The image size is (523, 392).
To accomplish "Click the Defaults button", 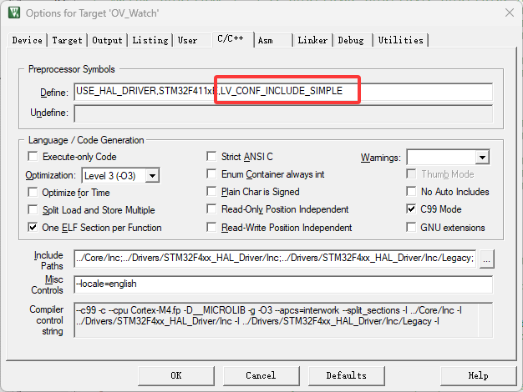I will point(346,375).
